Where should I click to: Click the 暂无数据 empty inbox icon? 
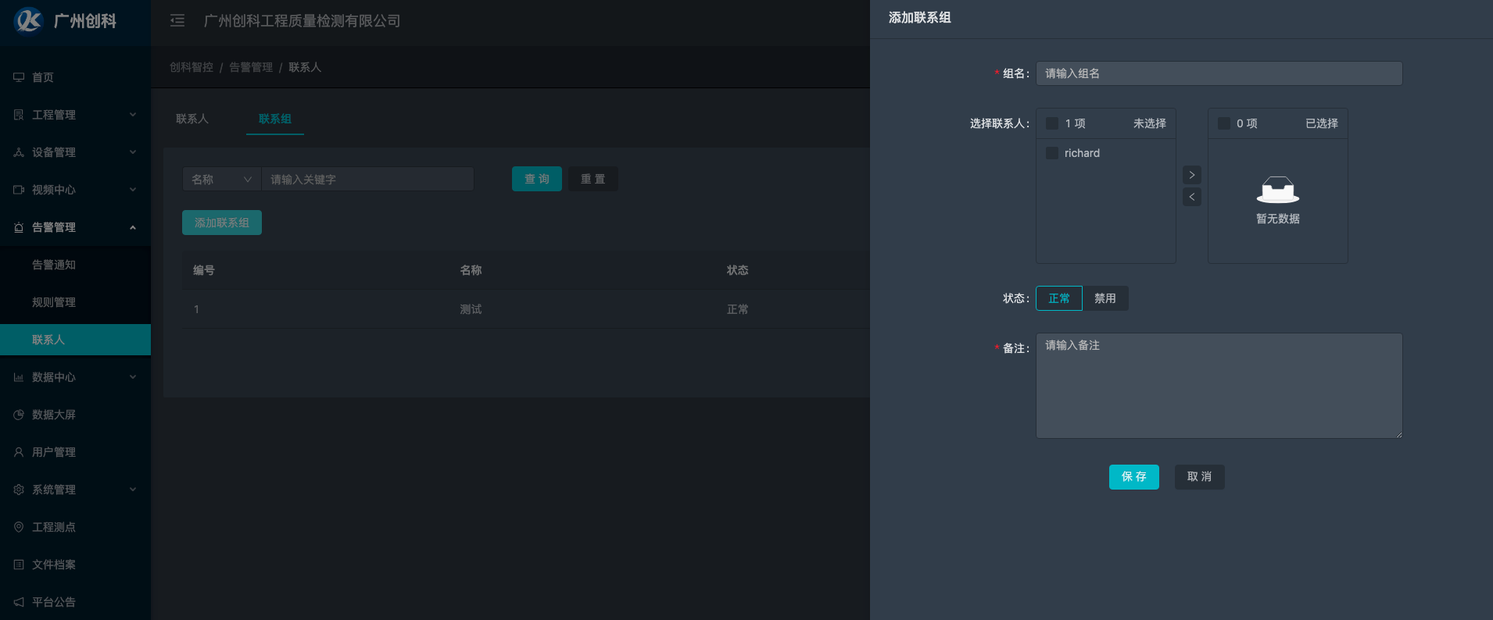pos(1278,190)
